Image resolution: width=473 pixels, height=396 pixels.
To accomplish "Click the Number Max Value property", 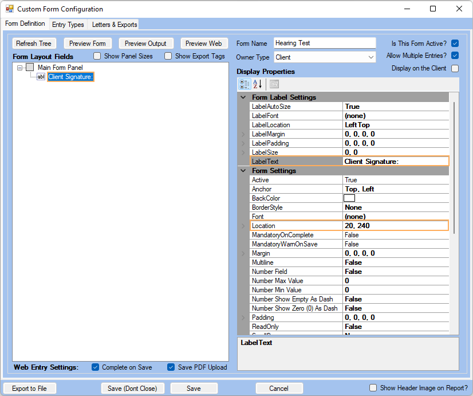I will (350, 281).
